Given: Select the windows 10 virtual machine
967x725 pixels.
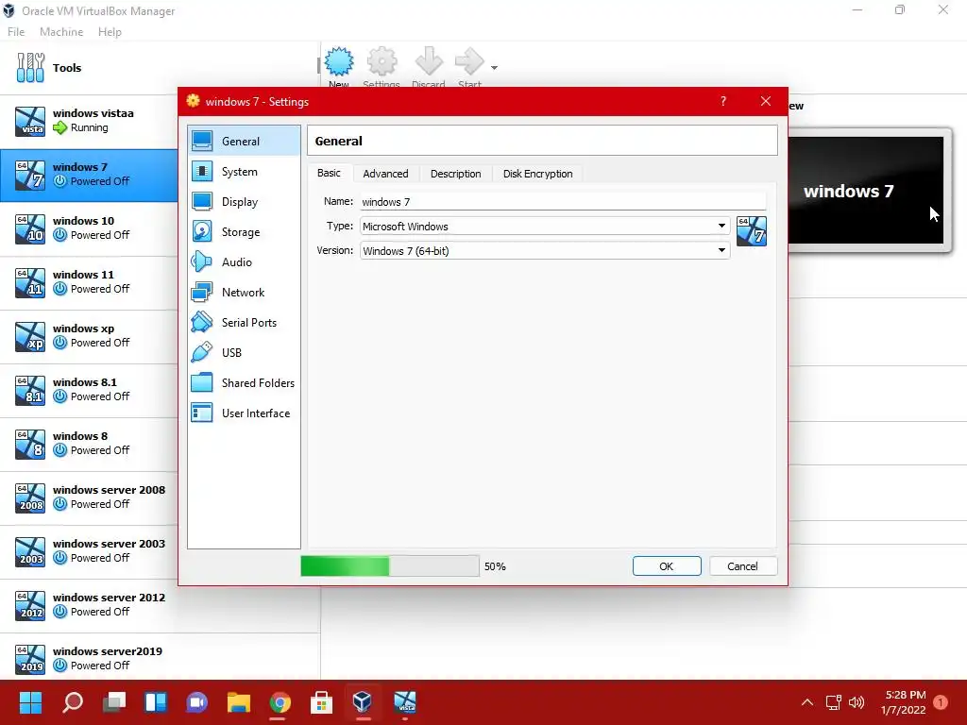Looking at the screenshot, I should [89, 228].
